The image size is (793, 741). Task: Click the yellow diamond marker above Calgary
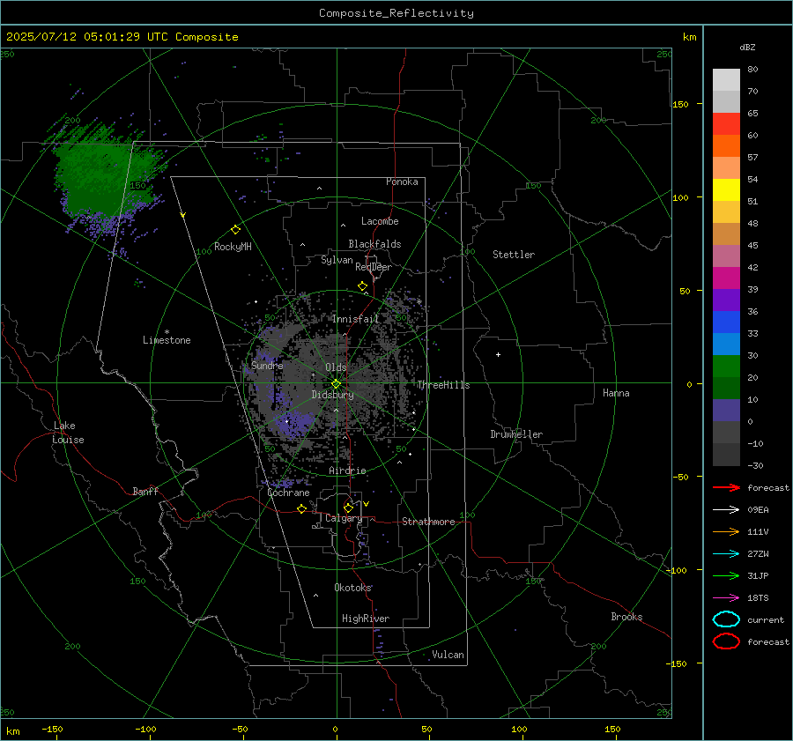coord(348,508)
